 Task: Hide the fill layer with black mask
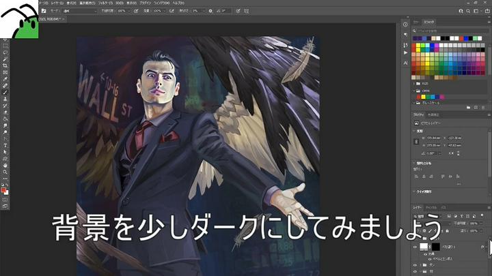click(x=415, y=247)
